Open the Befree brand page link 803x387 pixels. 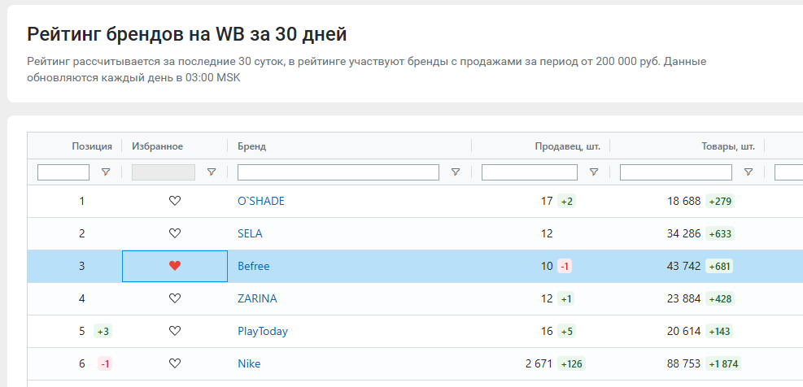click(x=254, y=266)
